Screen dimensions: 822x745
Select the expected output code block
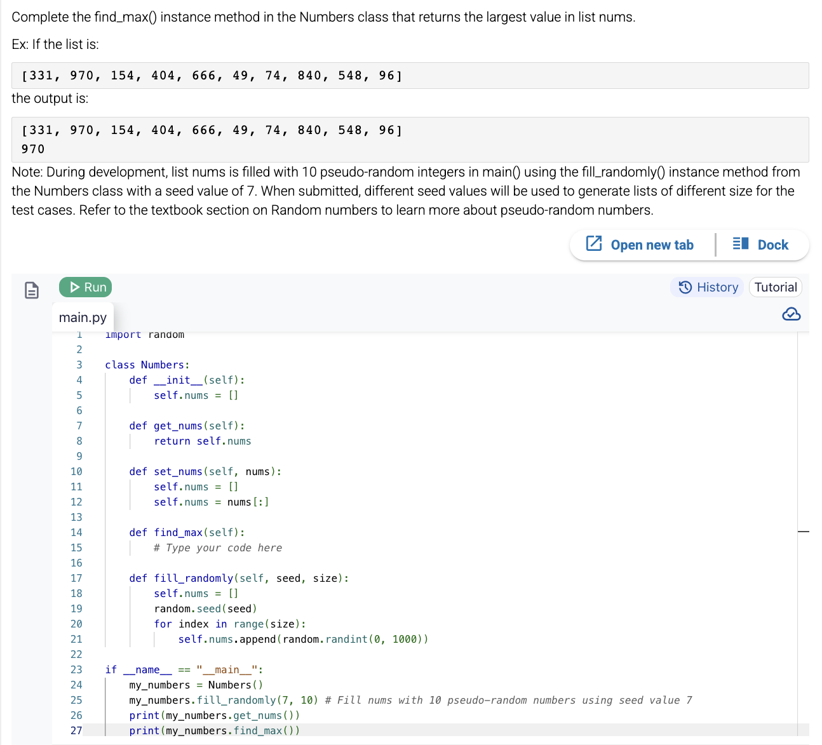pos(410,139)
